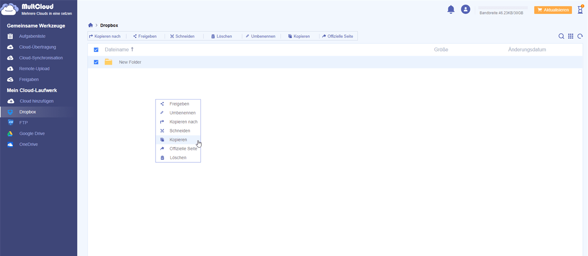Click Freigeben in the toolbar

[x=145, y=36]
